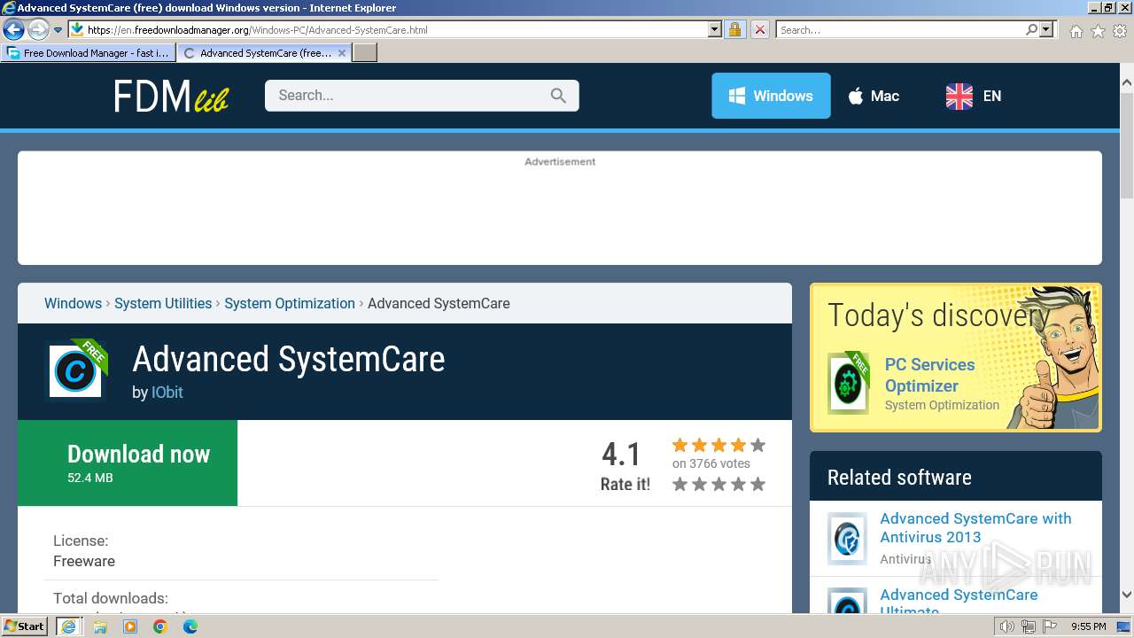The width and height of the screenshot is (1134, 638).
Task: Click the Download now button
Action: [128, 463]
